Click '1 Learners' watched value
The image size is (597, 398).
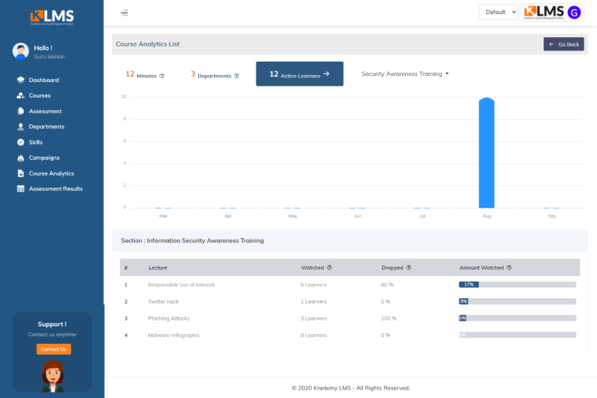314,301
